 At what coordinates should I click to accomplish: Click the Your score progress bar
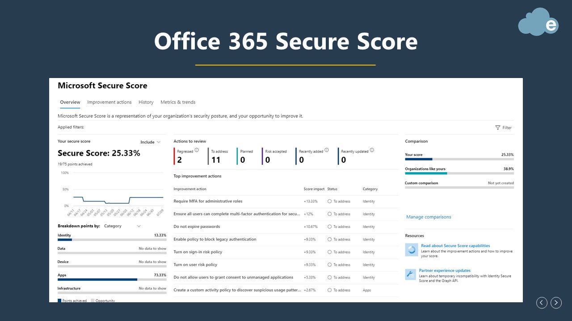click(459, 159)
